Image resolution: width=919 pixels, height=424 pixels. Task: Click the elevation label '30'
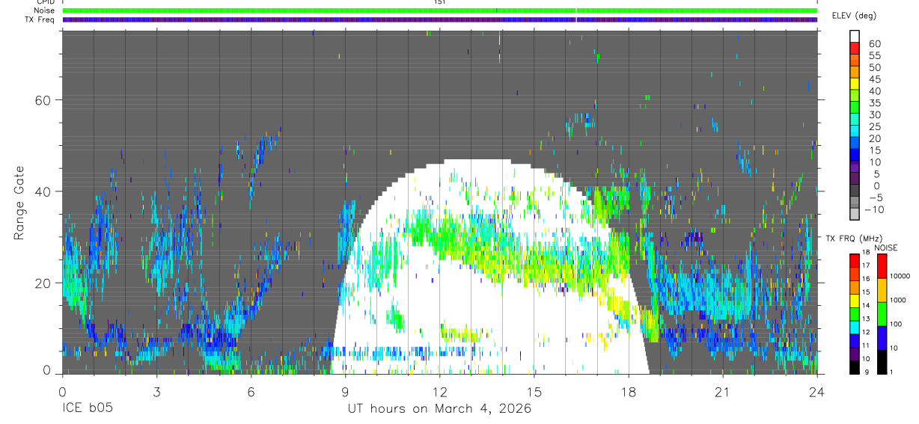coord(873,114)
